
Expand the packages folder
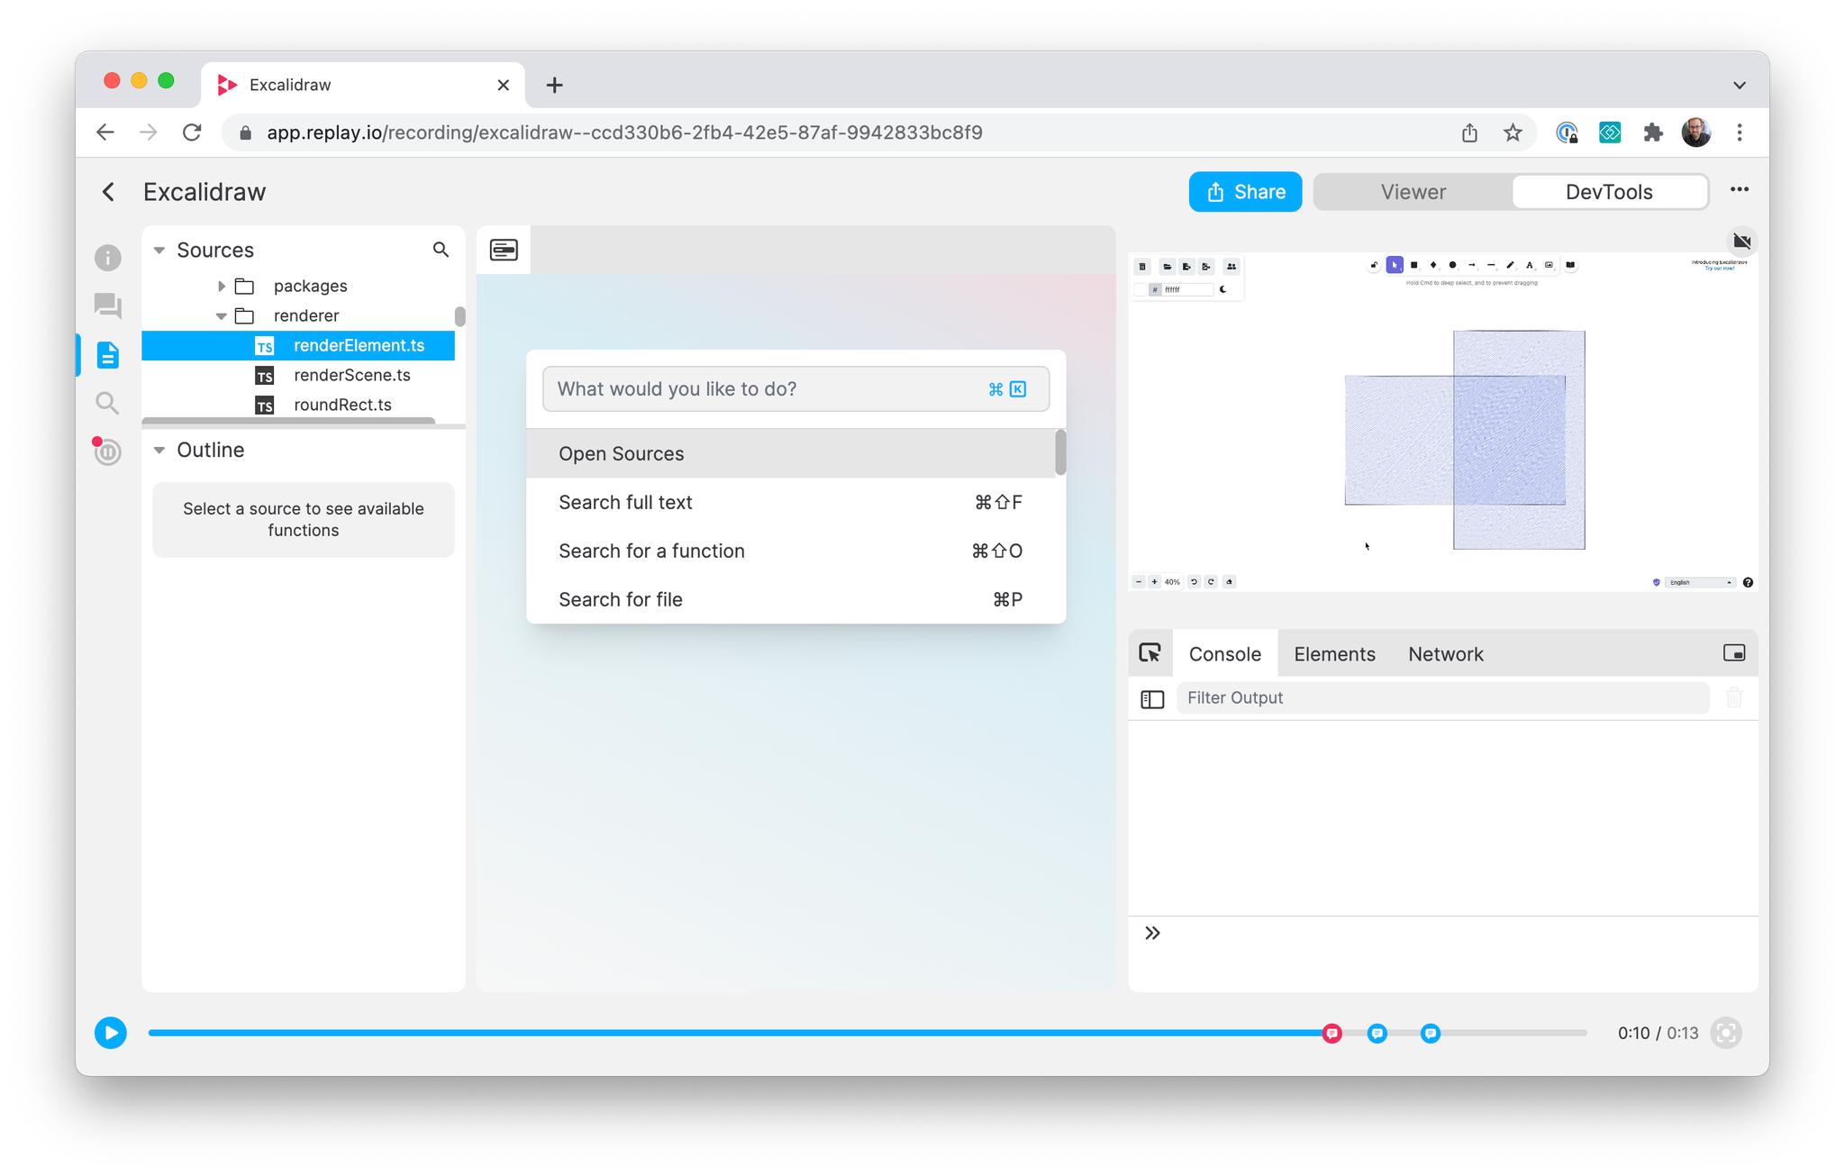click(222, 286)
